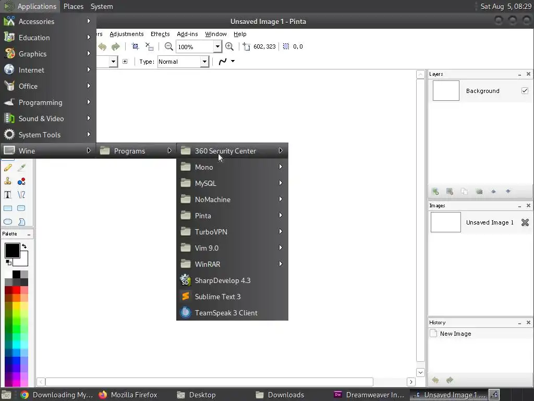Switch to Dreamweaver window in taskbar
This screenshot has height=401, width=534.
click(x=369, y=395)
